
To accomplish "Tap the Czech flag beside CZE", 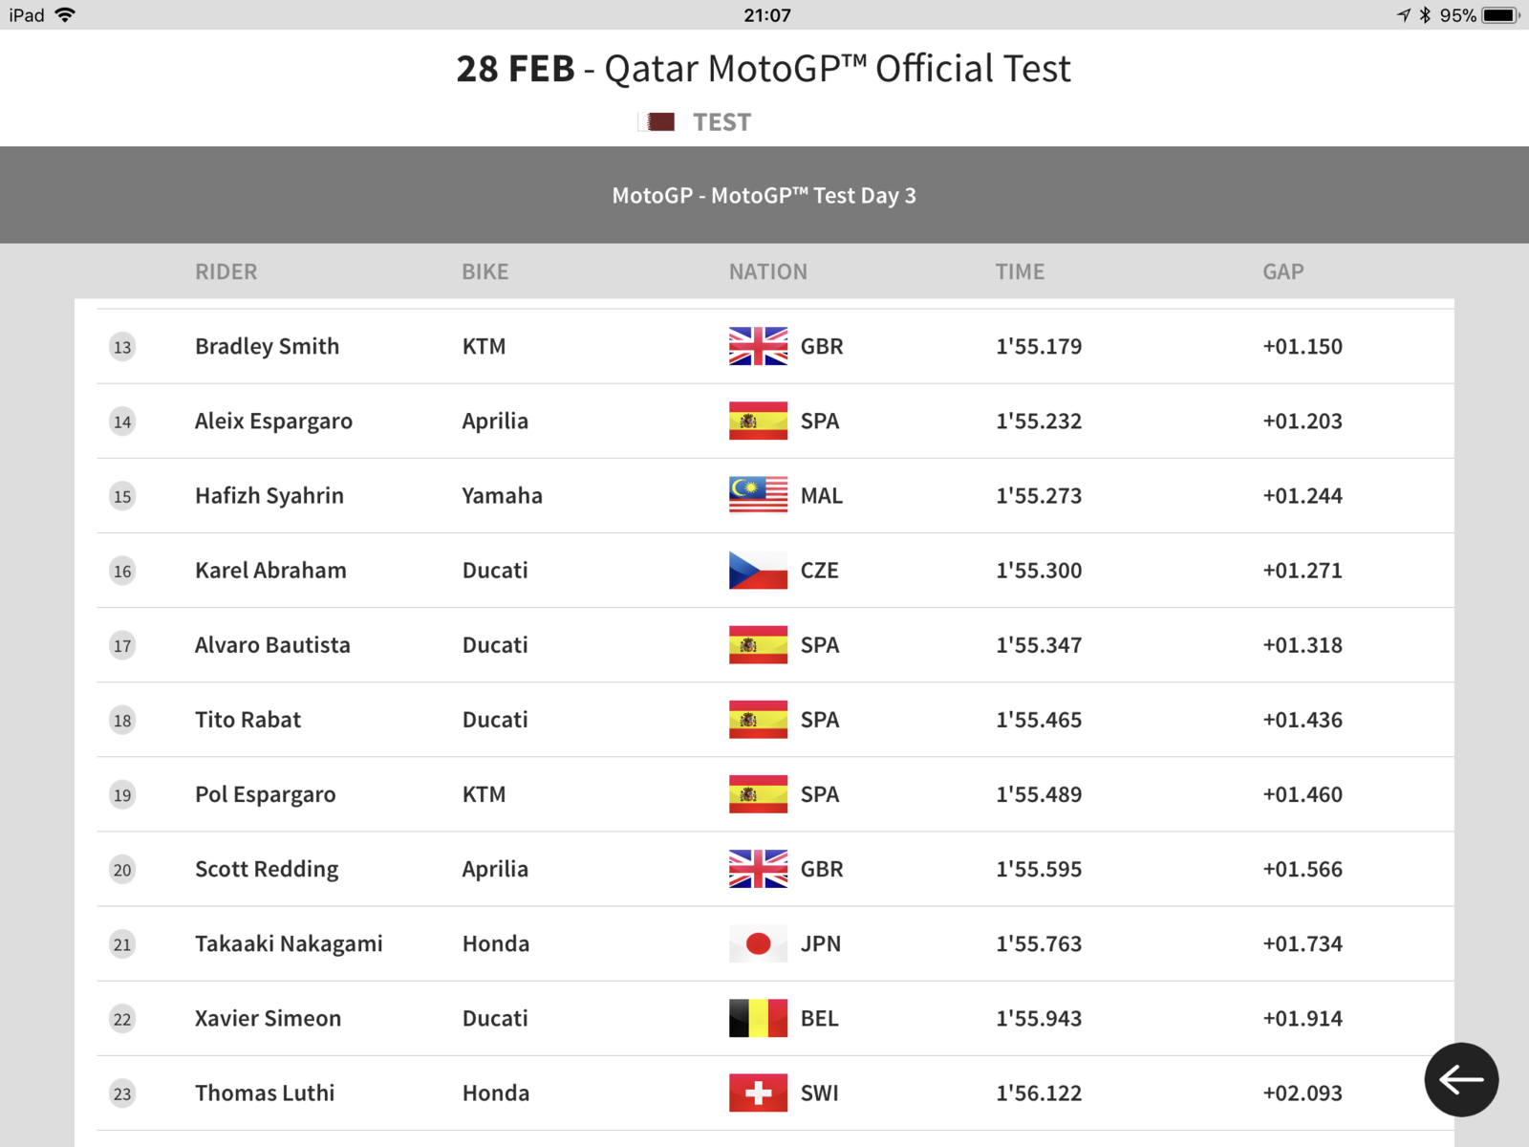I will pos(758,570).
